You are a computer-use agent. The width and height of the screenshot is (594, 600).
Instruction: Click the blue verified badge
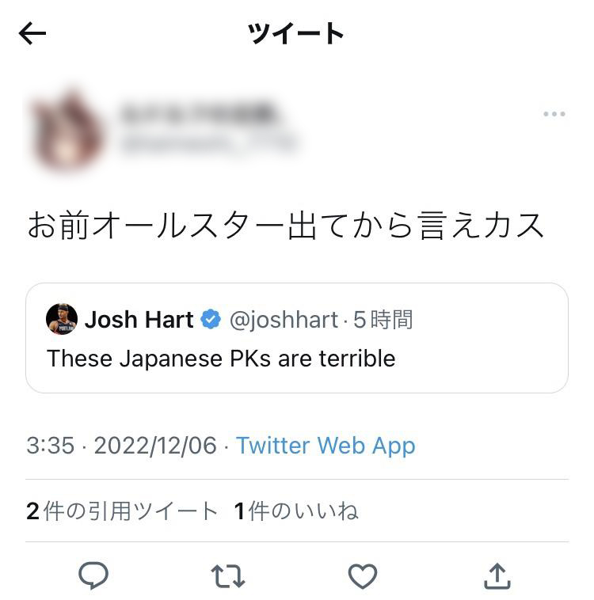[x=211, y=319]
